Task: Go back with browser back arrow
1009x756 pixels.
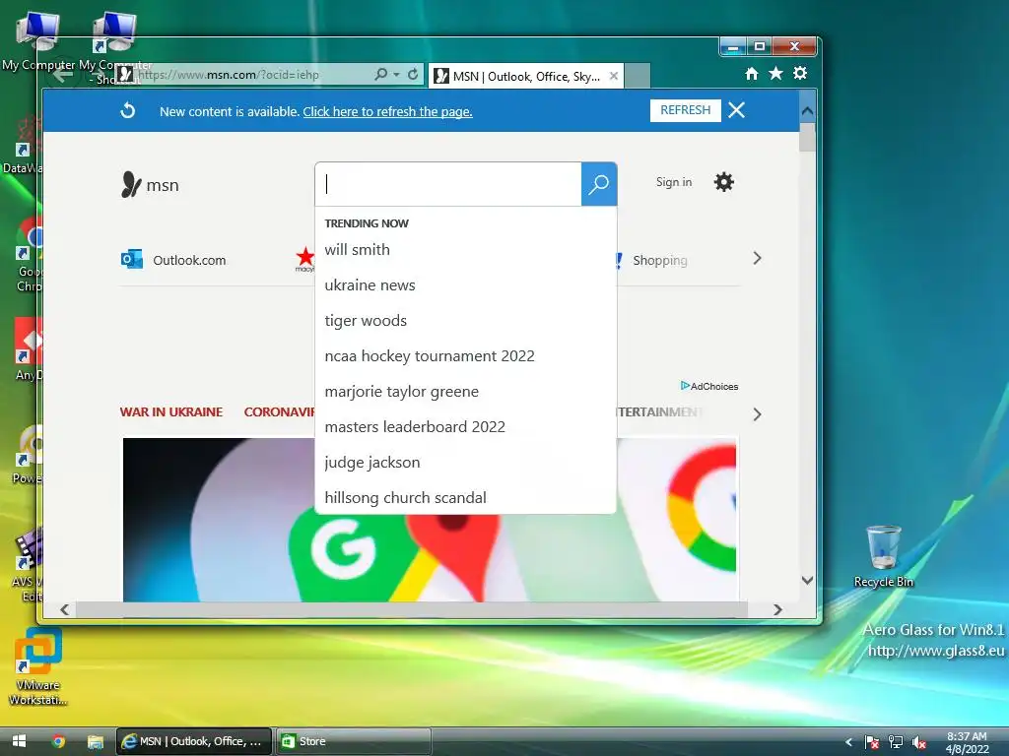Action: coord(62,75)
